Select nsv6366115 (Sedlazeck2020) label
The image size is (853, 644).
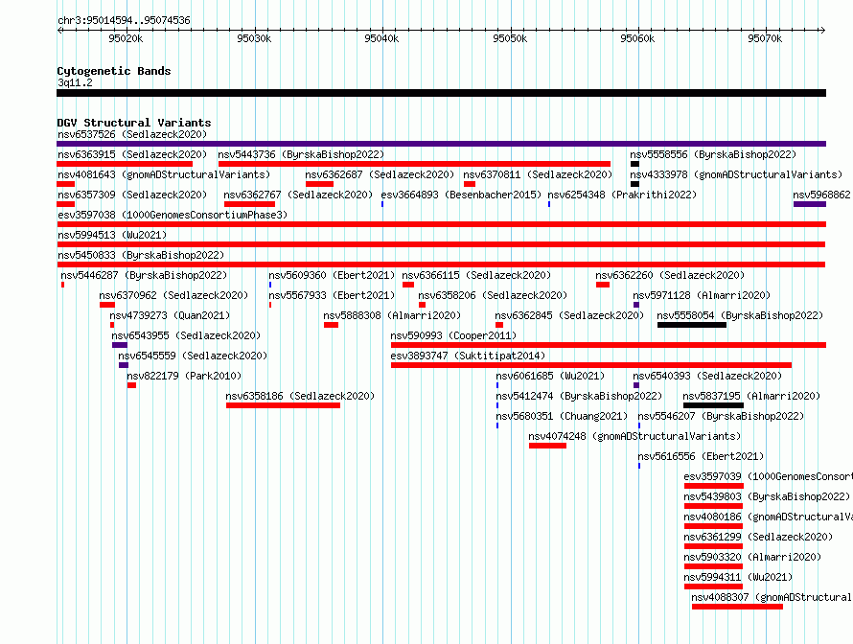[x=476, y=275]
